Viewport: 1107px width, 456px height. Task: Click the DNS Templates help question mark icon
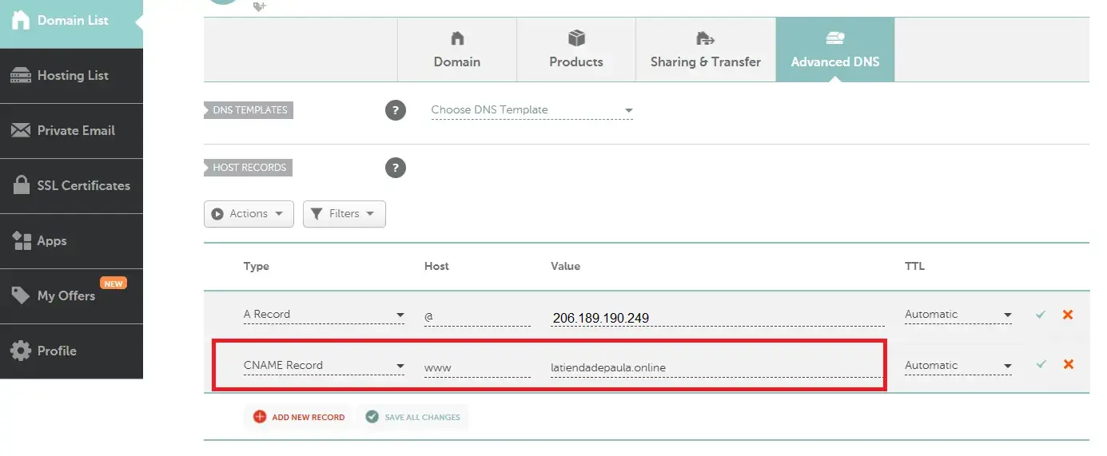(x=396, y=110)
